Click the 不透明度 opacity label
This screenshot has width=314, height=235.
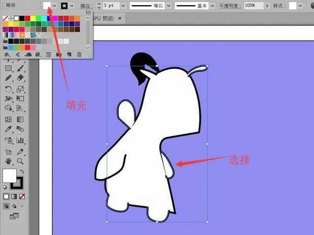click(230, 5)
